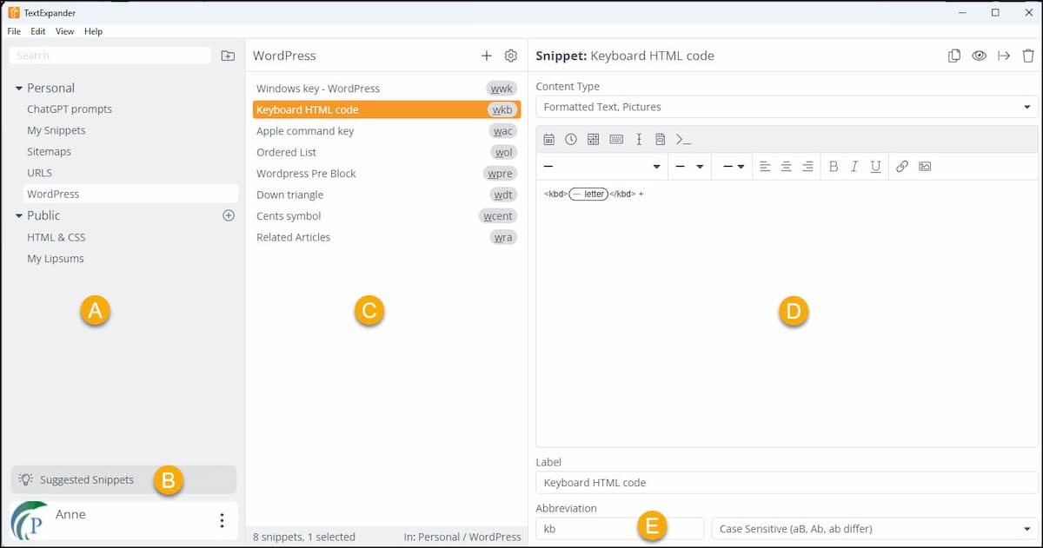Insert a date macro into the snippet
The image size is (1043, 548).
(550, 139)
